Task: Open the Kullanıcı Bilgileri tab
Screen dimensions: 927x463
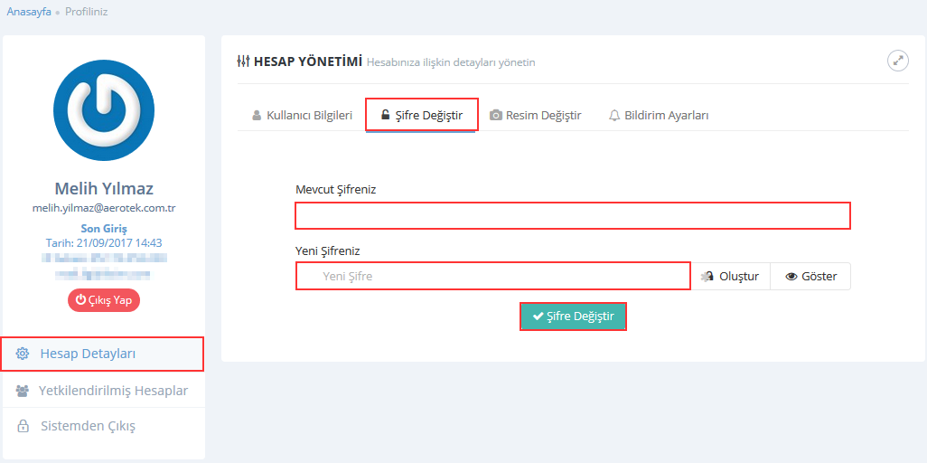Action: [302, 116]
